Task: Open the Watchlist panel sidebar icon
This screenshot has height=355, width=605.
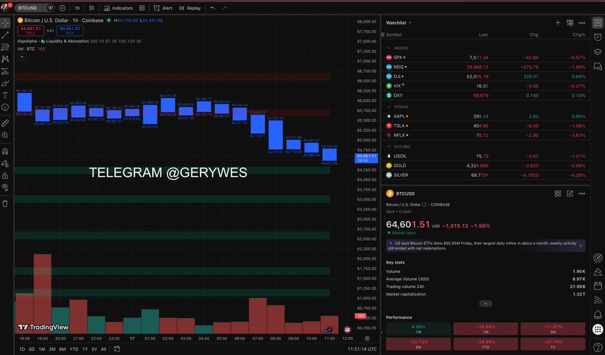Action: point(597,23)
